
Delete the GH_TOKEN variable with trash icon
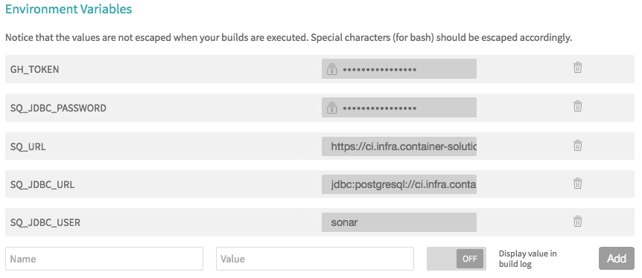(577, 68)
